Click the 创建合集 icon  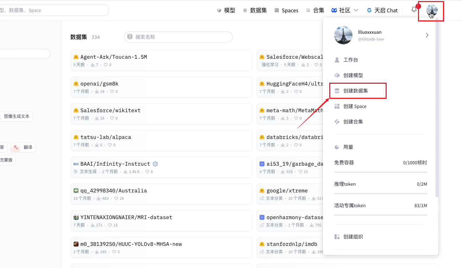pyautogui.click(x=337, y=122)
